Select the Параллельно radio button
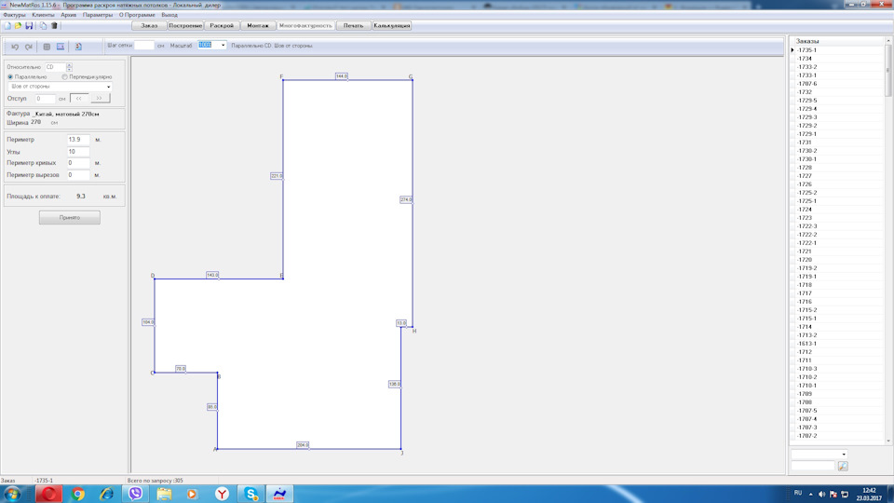 click(x=10, y=76)
